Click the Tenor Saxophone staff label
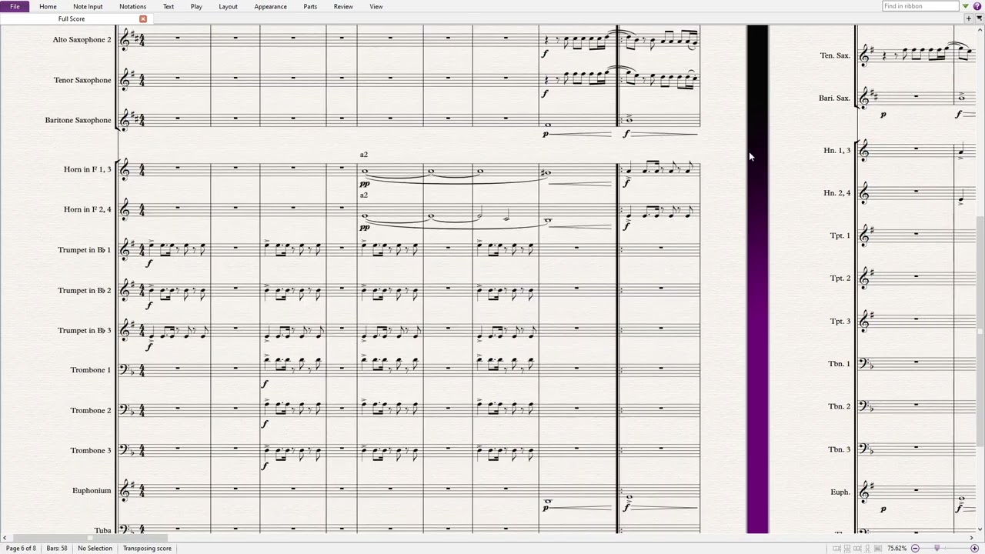This screenshot has height=554, width=985. 82,80
